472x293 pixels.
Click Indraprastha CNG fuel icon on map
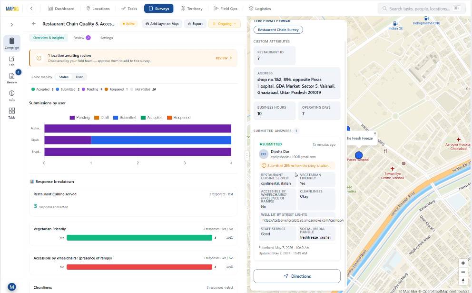pos(426,19)
